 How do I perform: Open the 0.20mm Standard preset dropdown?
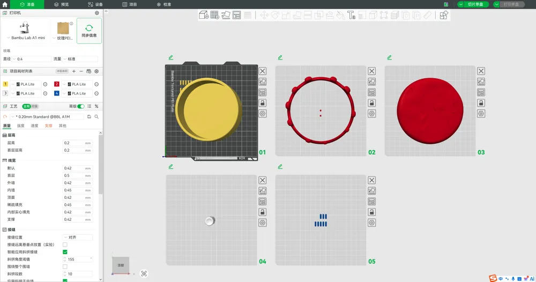point(47,116)
